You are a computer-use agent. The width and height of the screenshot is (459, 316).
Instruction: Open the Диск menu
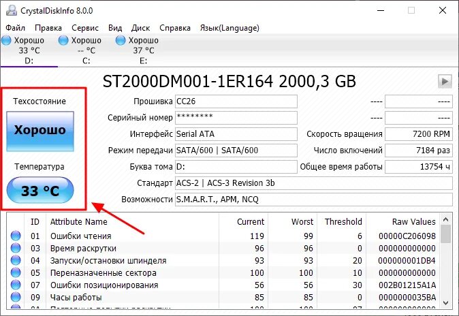[140, 28]
